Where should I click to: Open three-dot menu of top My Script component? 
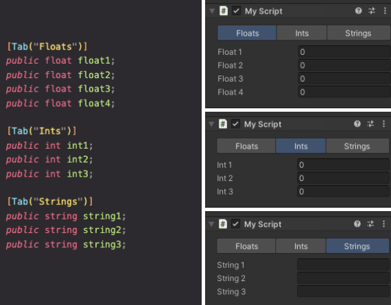[x=385, y=11]
